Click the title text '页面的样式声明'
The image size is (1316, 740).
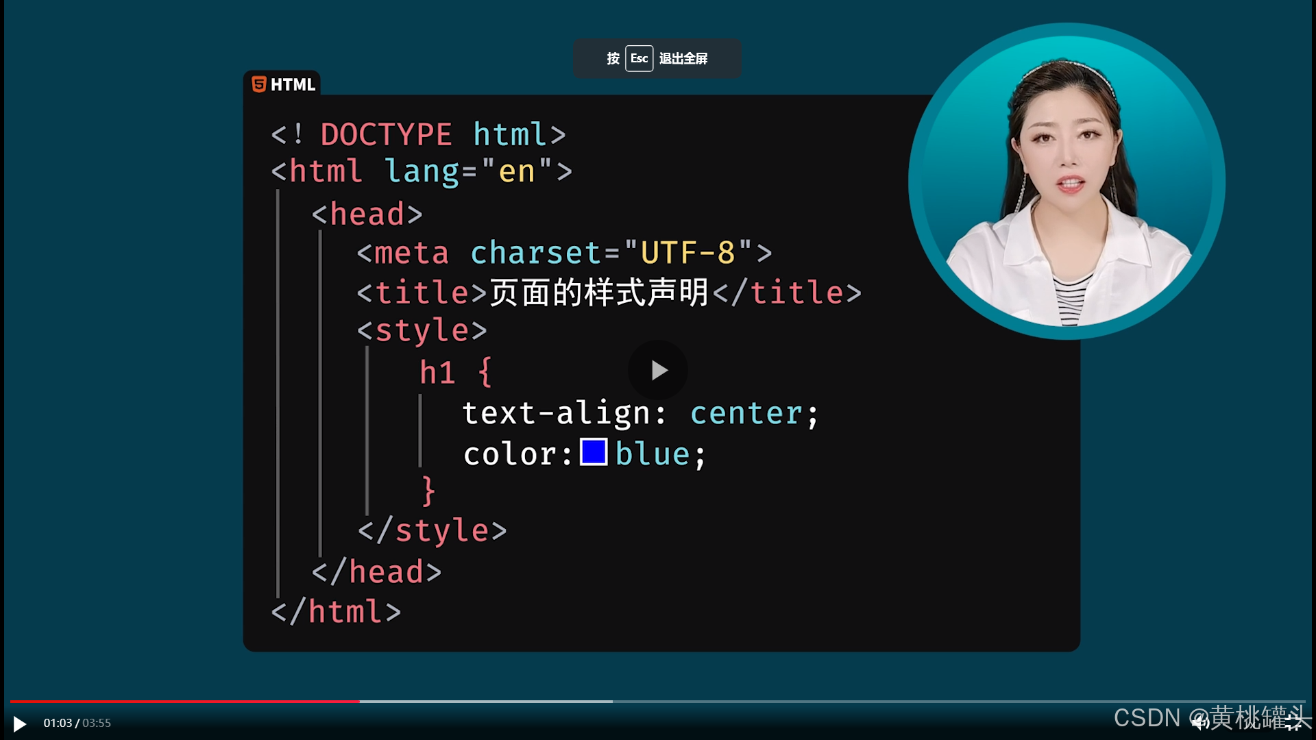pyautogui.click(x=599, y=293)
